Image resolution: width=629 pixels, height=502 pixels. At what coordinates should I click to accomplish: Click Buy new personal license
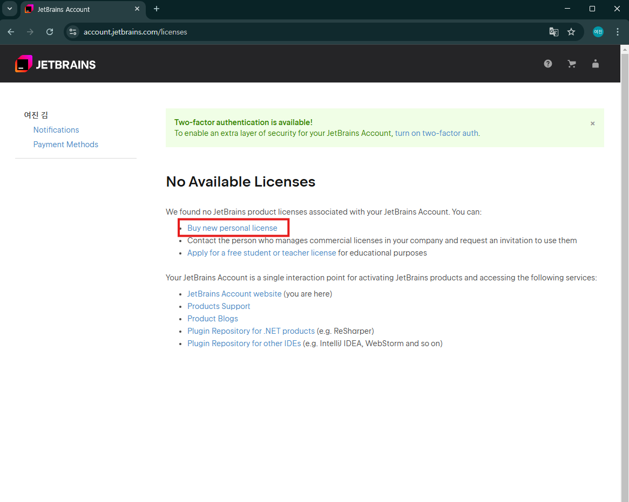coord(232,228)
